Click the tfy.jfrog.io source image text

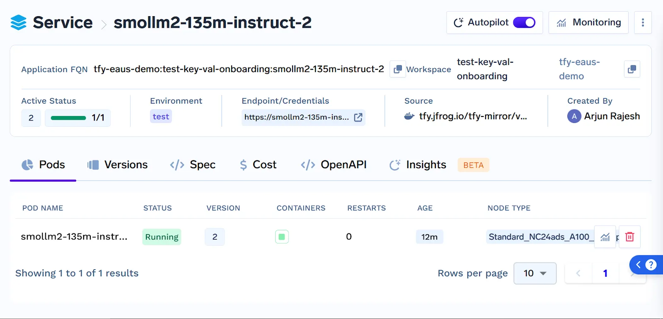coord(473,116)
